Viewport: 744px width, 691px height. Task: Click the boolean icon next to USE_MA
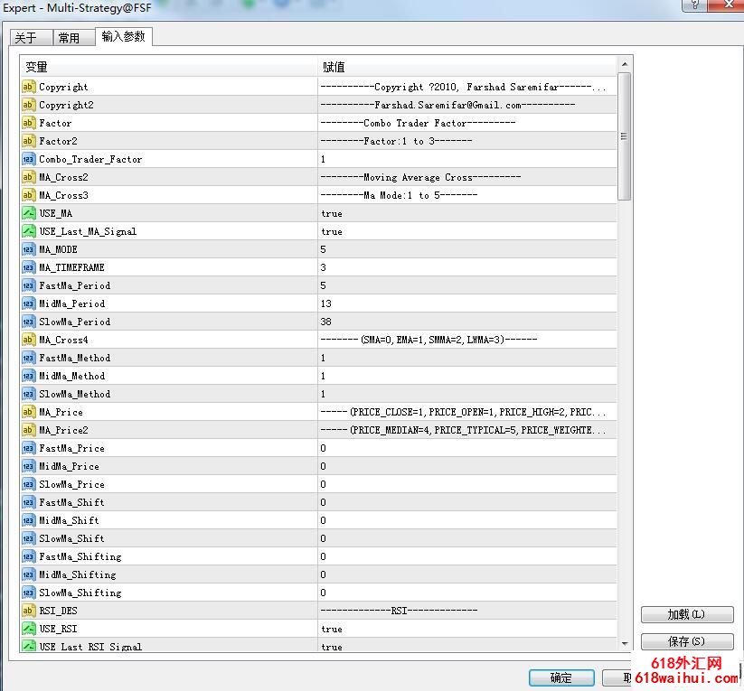click(x=28, y=213)
